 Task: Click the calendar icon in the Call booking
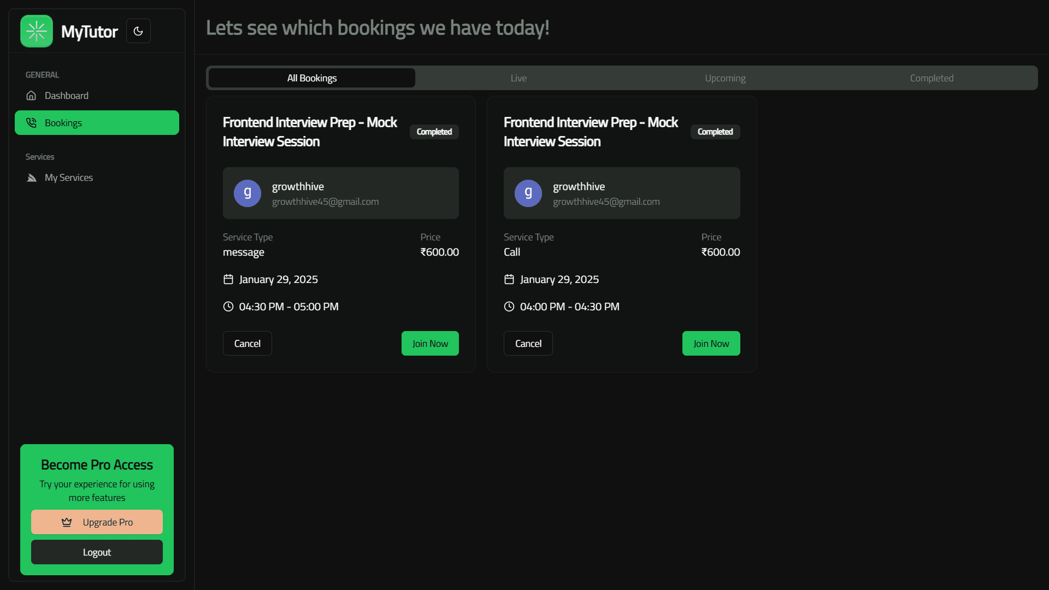pos(509,279)
